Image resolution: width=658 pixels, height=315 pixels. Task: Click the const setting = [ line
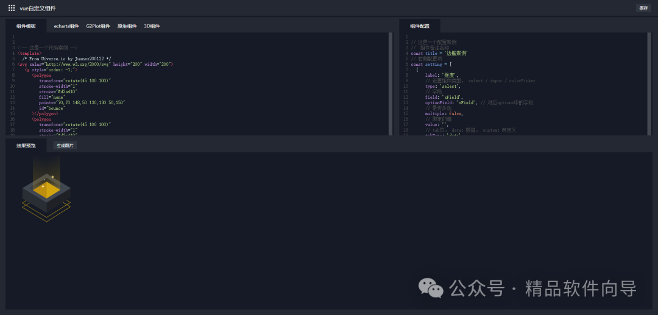click(x=431, y=64)
